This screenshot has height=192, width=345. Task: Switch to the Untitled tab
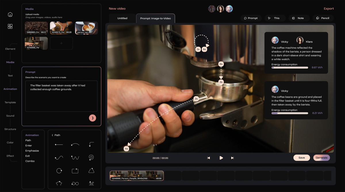pos(122,18)
